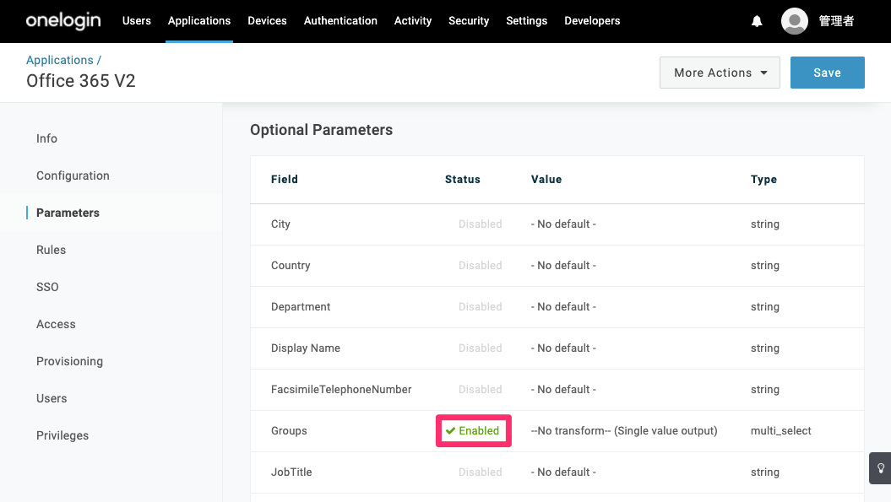Image resolution: width=891 pixels, height=502 pixels.
Task: Open the Security menu
Action: tap(469, 21)
